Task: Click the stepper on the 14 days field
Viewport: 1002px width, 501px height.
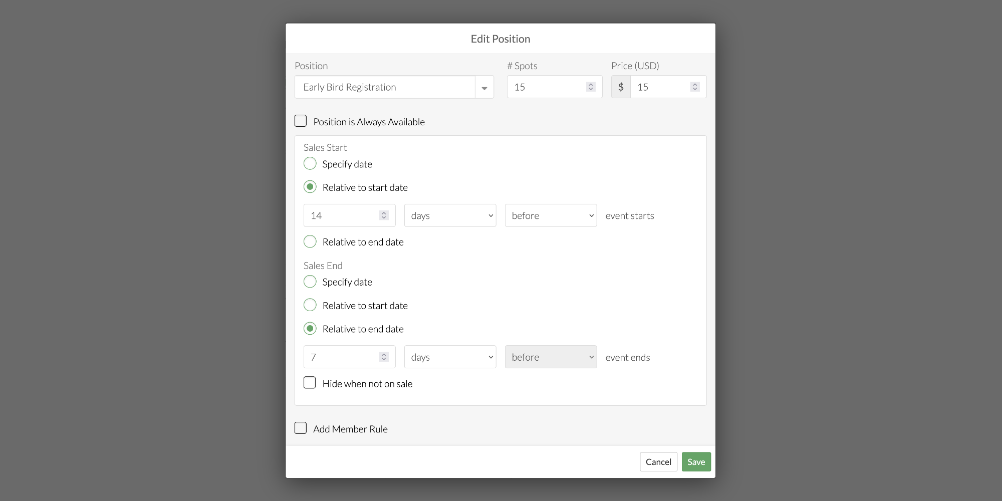Action: 384,215
